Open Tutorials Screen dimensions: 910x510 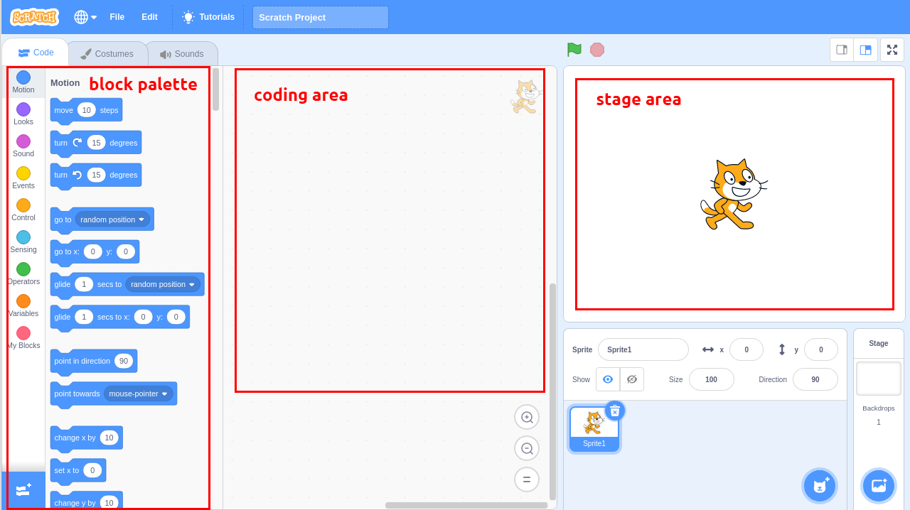208,17
